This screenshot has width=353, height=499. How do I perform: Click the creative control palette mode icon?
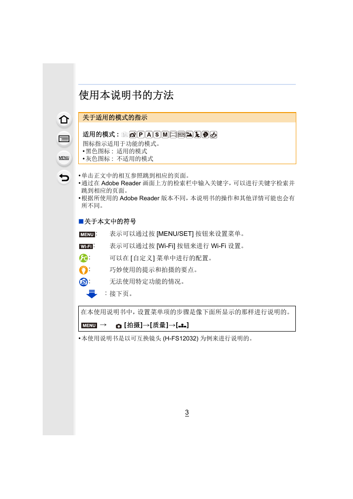(x=213, y=135)
